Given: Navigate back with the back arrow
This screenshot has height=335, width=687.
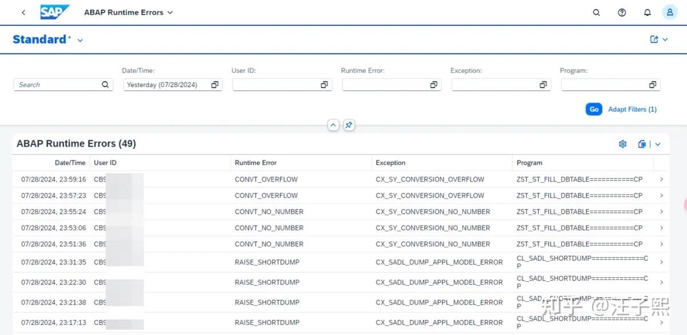Looking at the screenshot, I should coord(23,12).
